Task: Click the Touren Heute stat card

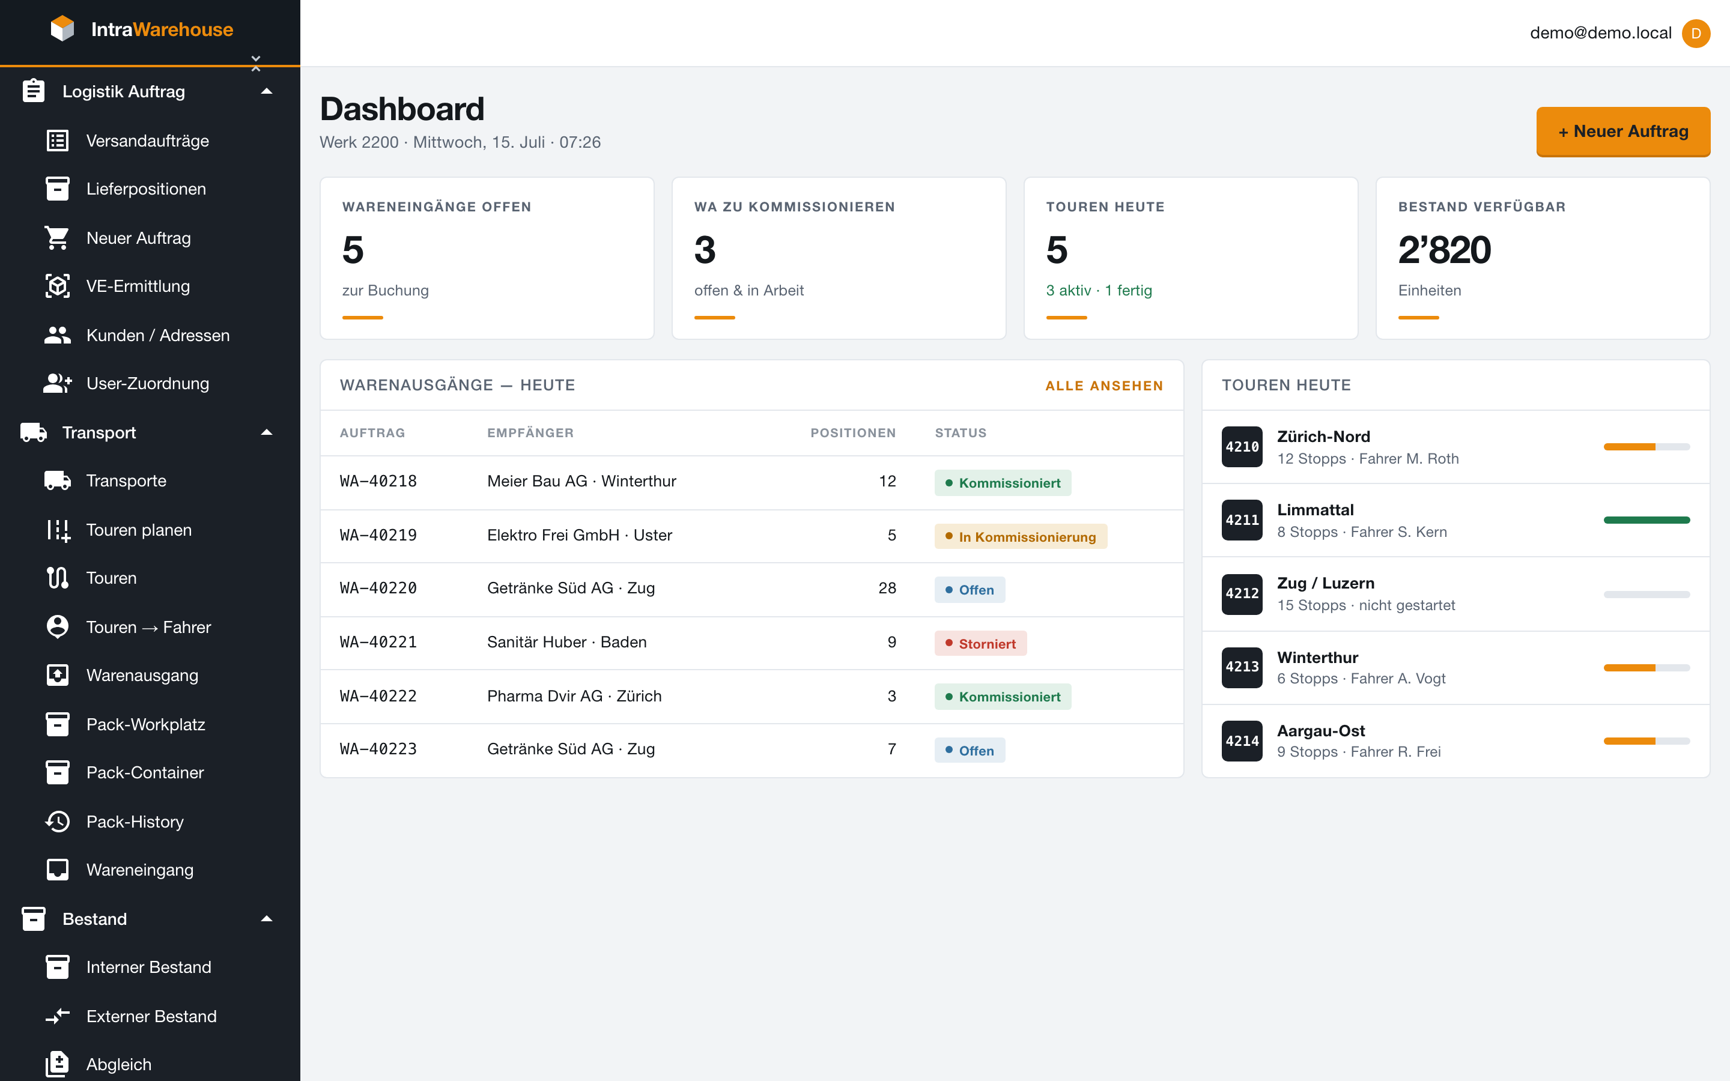Action: pos(1190,258)
